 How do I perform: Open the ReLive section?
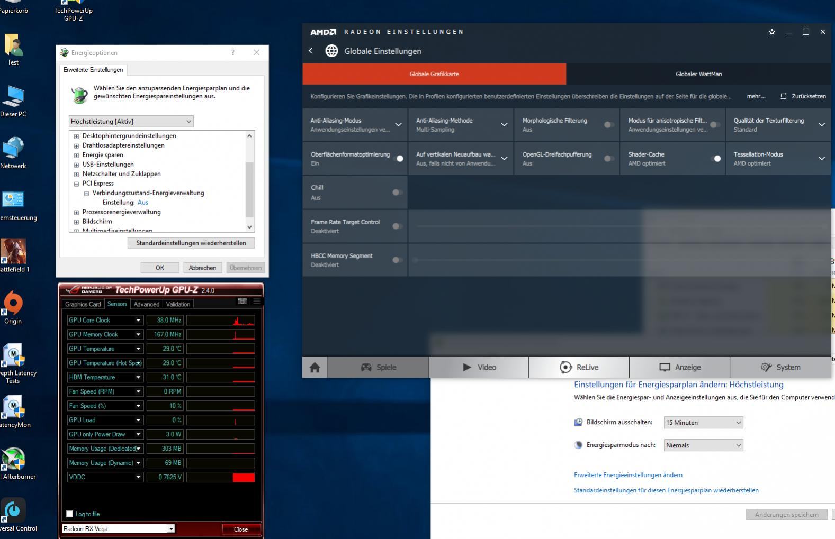pyautogui.click(x=579, y=367)
